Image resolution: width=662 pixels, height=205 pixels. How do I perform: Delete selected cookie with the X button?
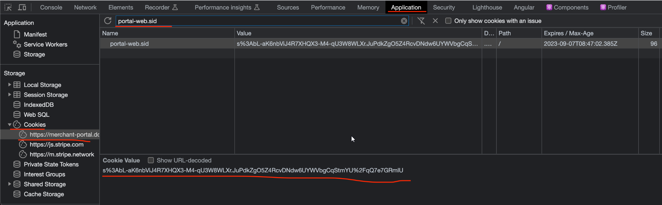pyautogui.click(x=435, y=21)
